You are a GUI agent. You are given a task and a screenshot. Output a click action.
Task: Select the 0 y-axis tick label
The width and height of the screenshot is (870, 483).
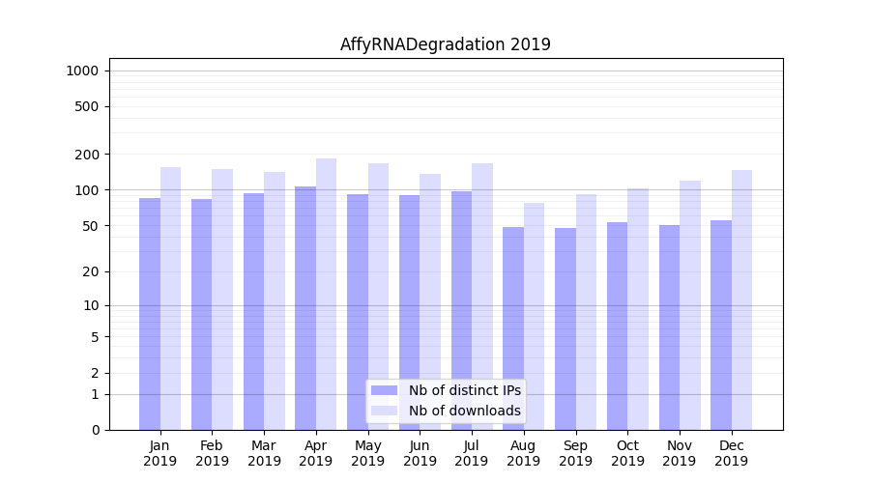[95, 430]
